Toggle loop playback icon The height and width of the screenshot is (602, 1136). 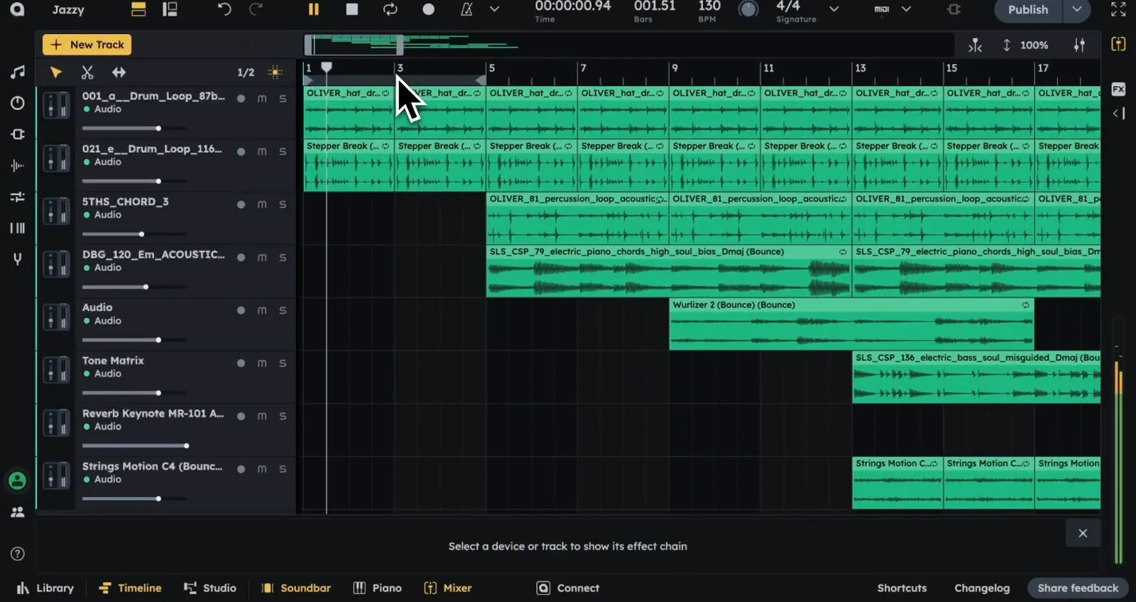(390, 9)
